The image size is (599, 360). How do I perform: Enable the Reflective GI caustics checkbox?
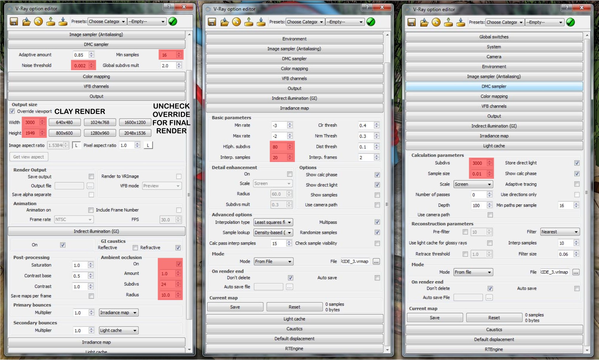point(135,248)
